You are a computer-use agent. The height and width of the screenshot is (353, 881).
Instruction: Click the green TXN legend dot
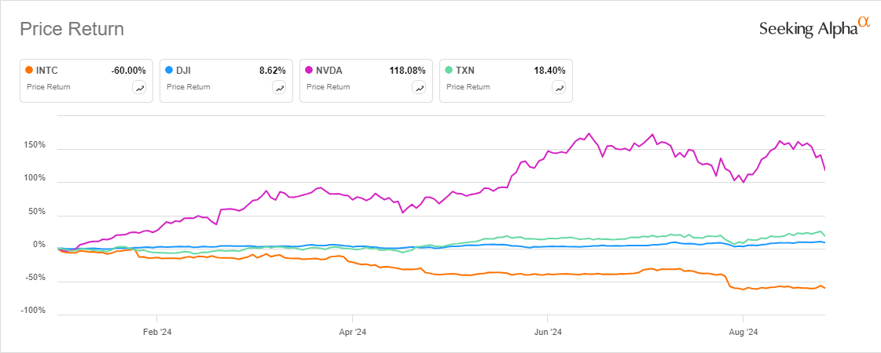pos(449,70)
